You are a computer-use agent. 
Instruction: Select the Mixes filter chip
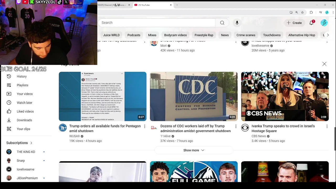click(x=152, y=35)
